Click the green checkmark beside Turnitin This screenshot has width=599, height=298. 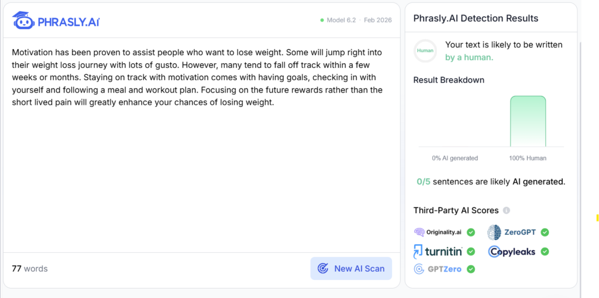471,252
